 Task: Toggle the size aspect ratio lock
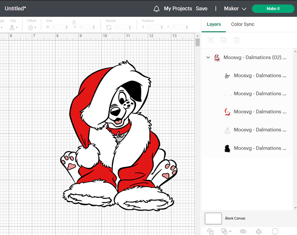(x=74, y=22)
